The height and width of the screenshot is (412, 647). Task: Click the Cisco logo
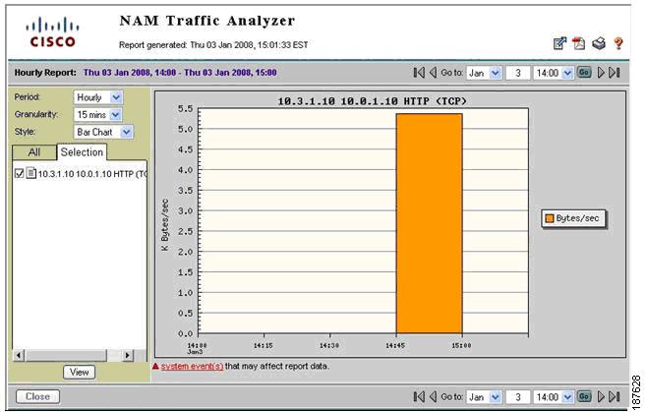(x=52, y=31)
